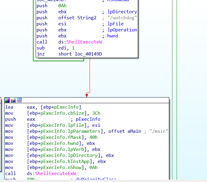
Task: Select the sub edi, 1 instruction
Action: [x=56, y=48]
